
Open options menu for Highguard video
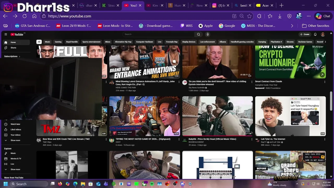click(179, 139)
